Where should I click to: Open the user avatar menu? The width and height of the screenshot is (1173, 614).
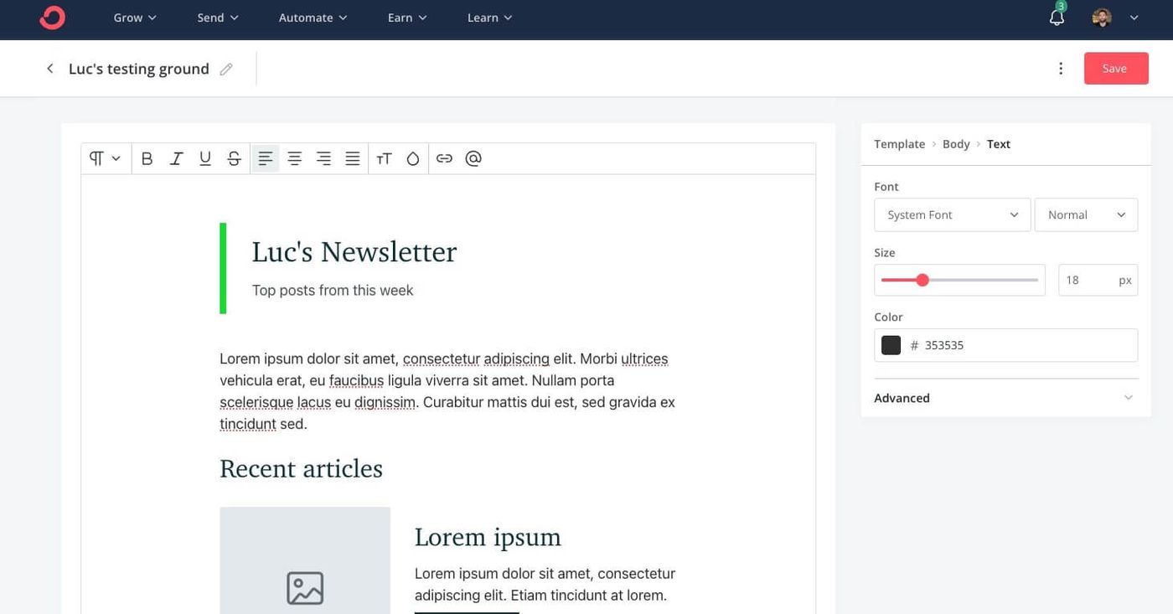1102,18
